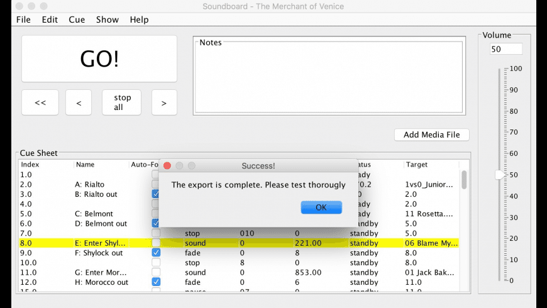Click the fade type cell in row 12.0
The image size is (547, 308).
click(192, 282)
